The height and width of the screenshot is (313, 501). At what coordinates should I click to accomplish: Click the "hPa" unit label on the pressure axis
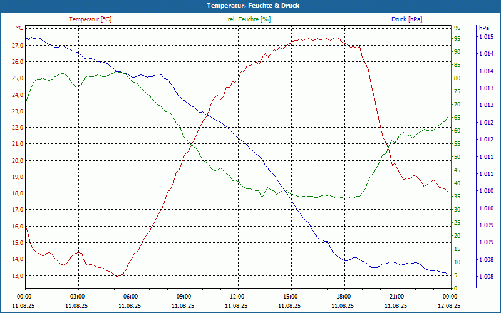pyautogui.click(x=483, y=28)
